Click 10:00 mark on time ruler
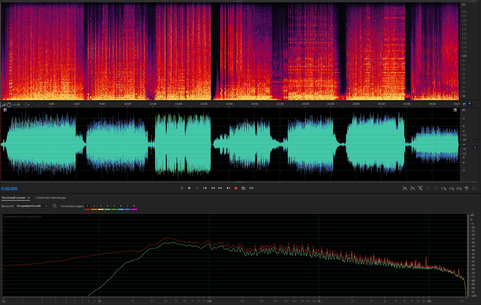This screenshot has height=305, width=481. [128, 104]
